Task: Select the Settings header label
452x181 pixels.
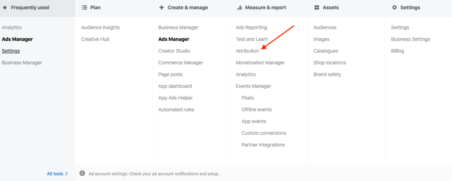Action: (410, 8)
